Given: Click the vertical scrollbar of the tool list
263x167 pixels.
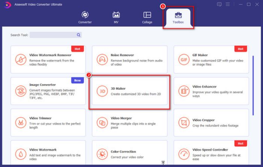Looking at the screenshot, I should (253, 86).
